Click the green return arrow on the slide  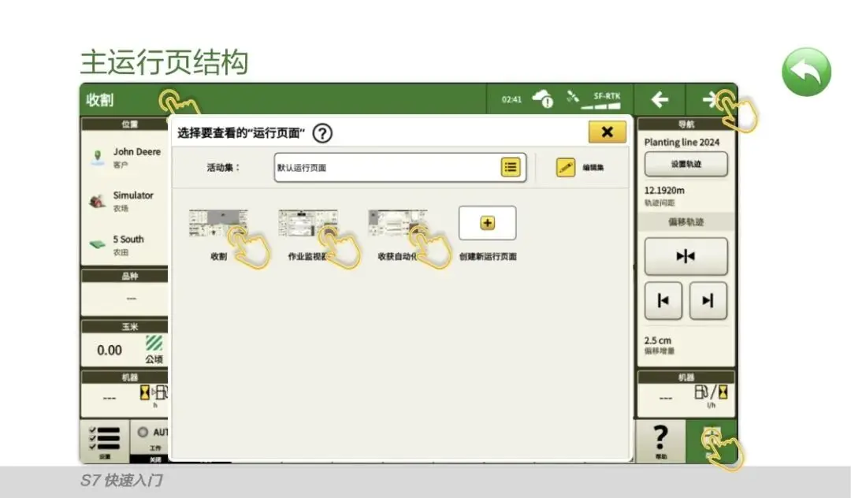coord(806,72)
